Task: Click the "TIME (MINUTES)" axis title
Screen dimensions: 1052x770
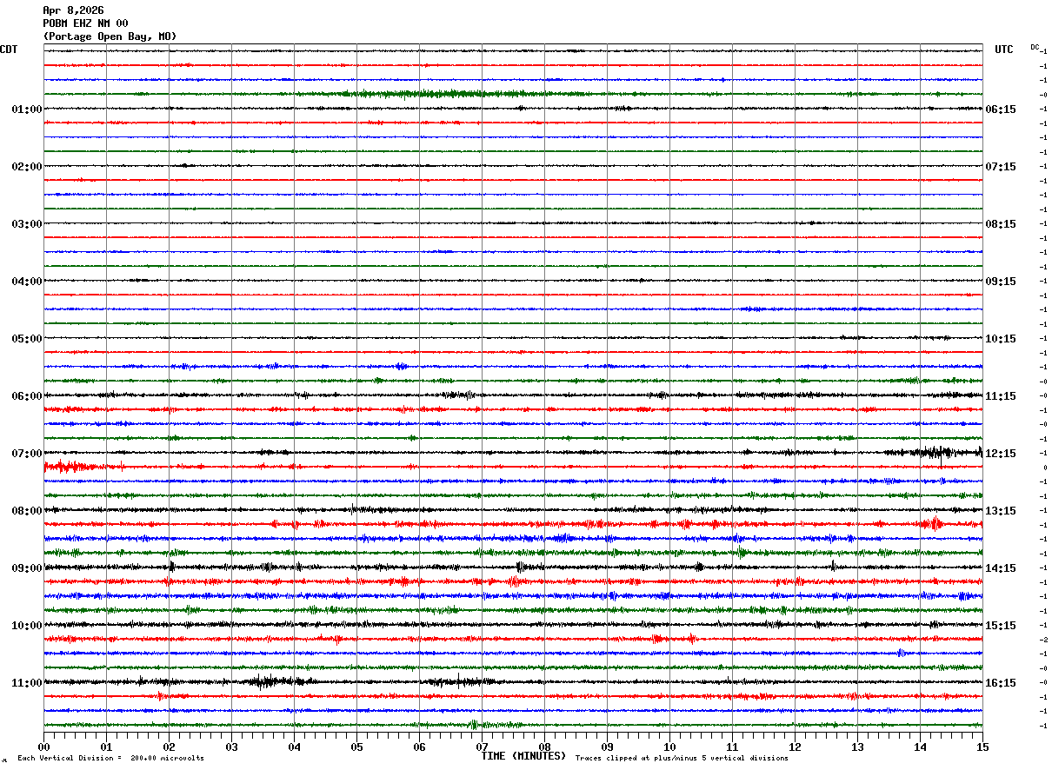Action: point(523,756)
